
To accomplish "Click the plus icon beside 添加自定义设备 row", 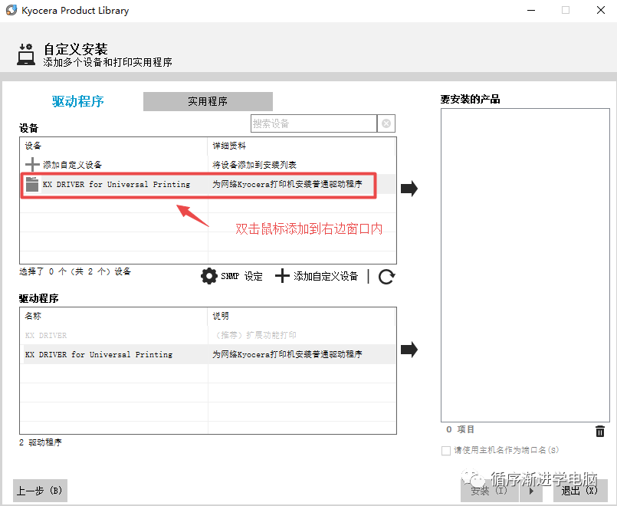I will pos(32,165).
